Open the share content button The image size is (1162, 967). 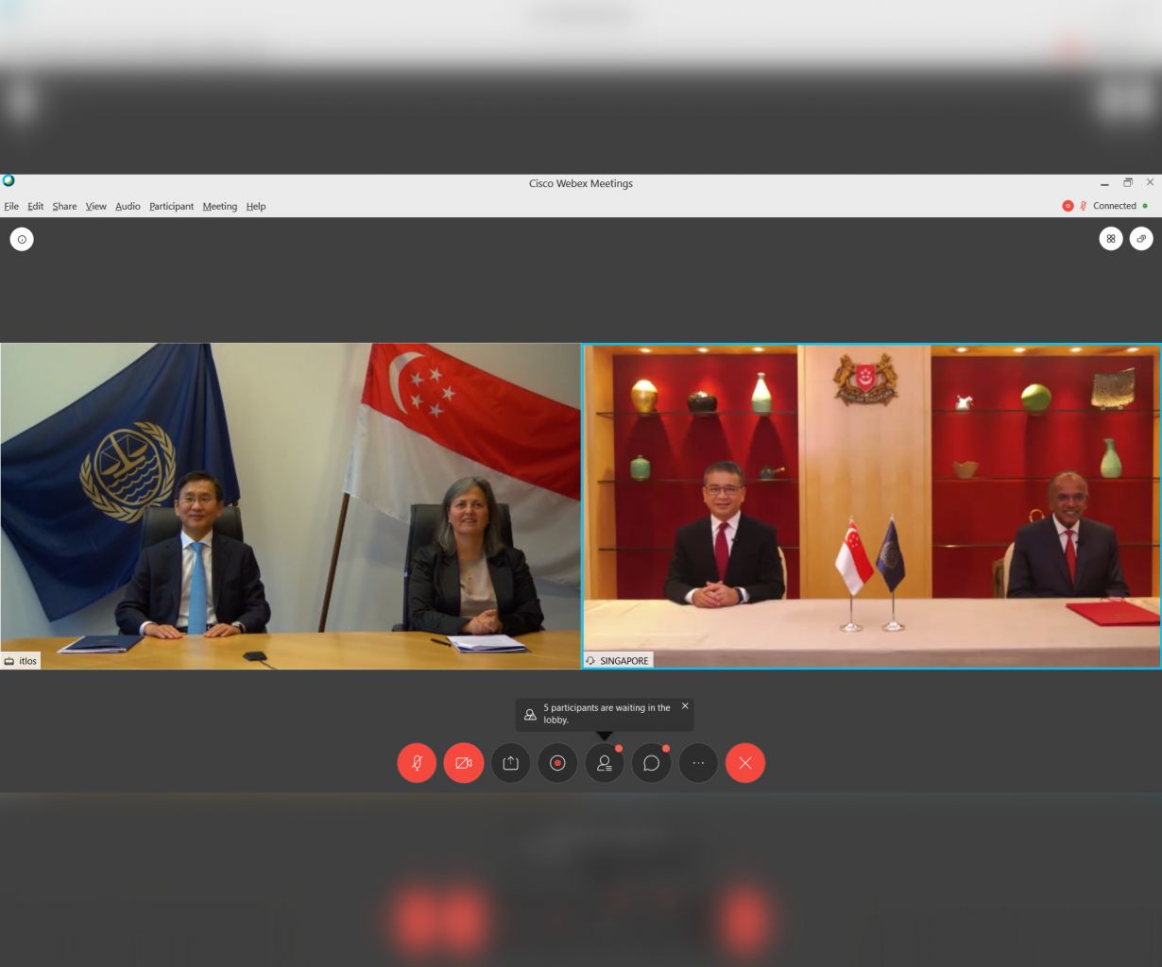510,763
